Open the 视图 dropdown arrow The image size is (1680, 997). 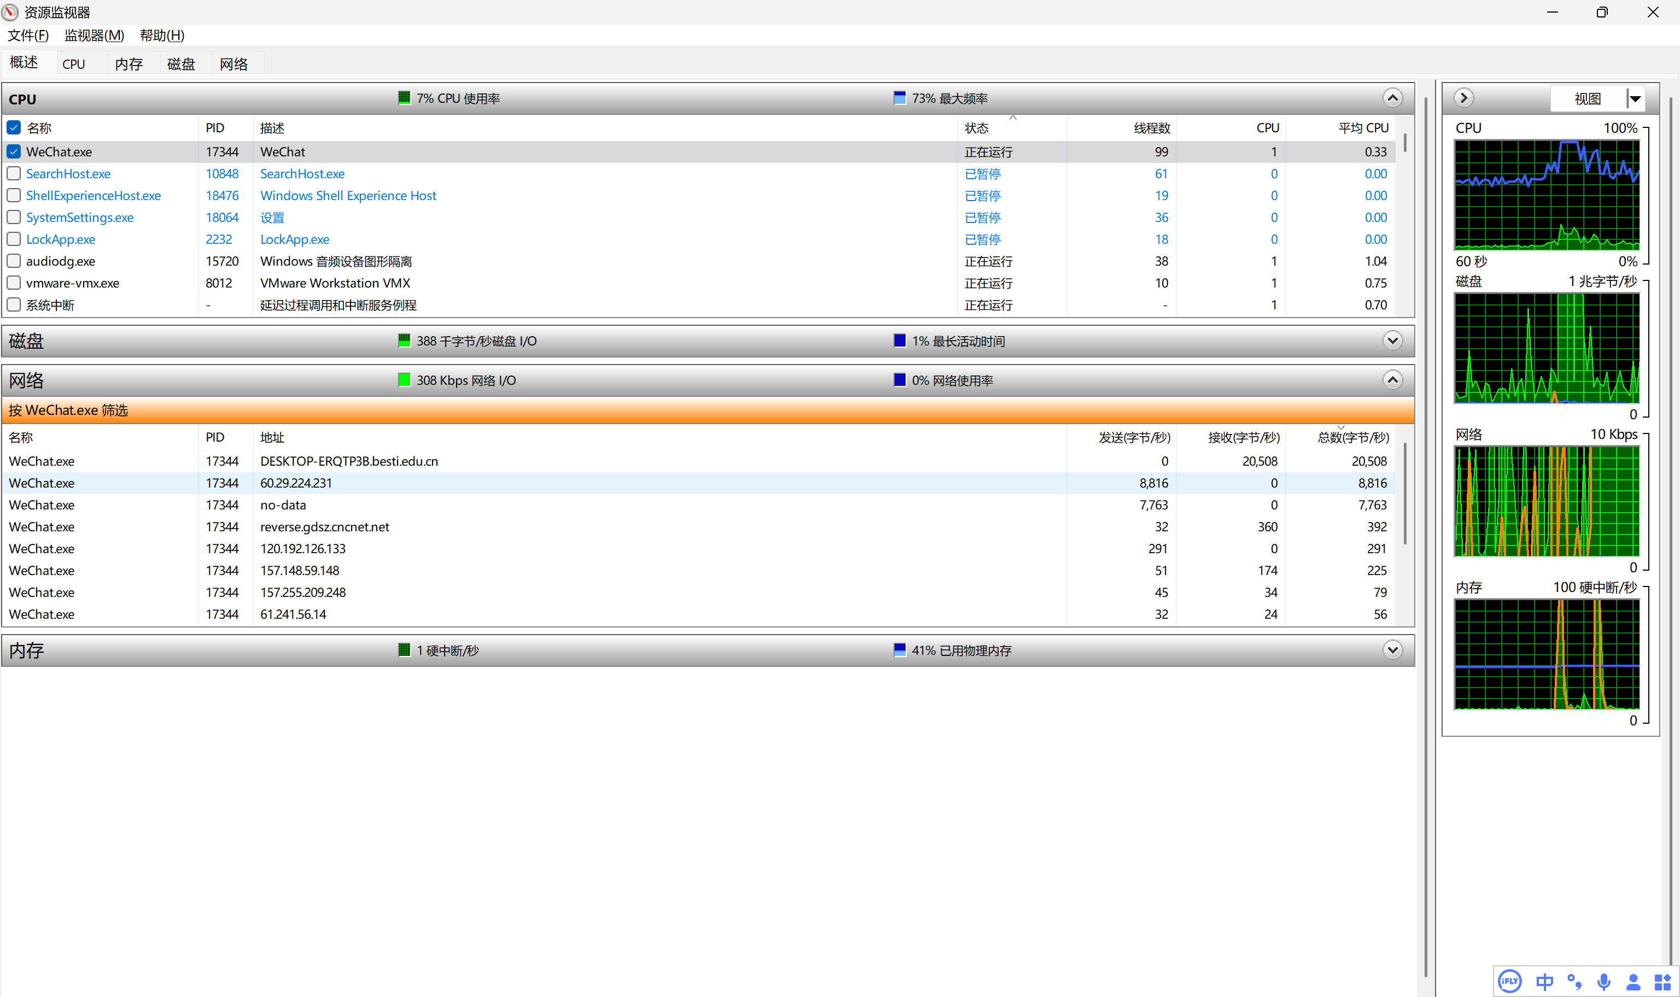[1636, 99]
